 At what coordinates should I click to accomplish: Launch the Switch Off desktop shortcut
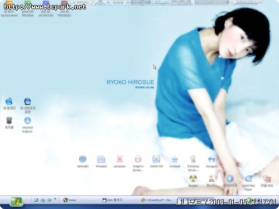click(156, 159)
